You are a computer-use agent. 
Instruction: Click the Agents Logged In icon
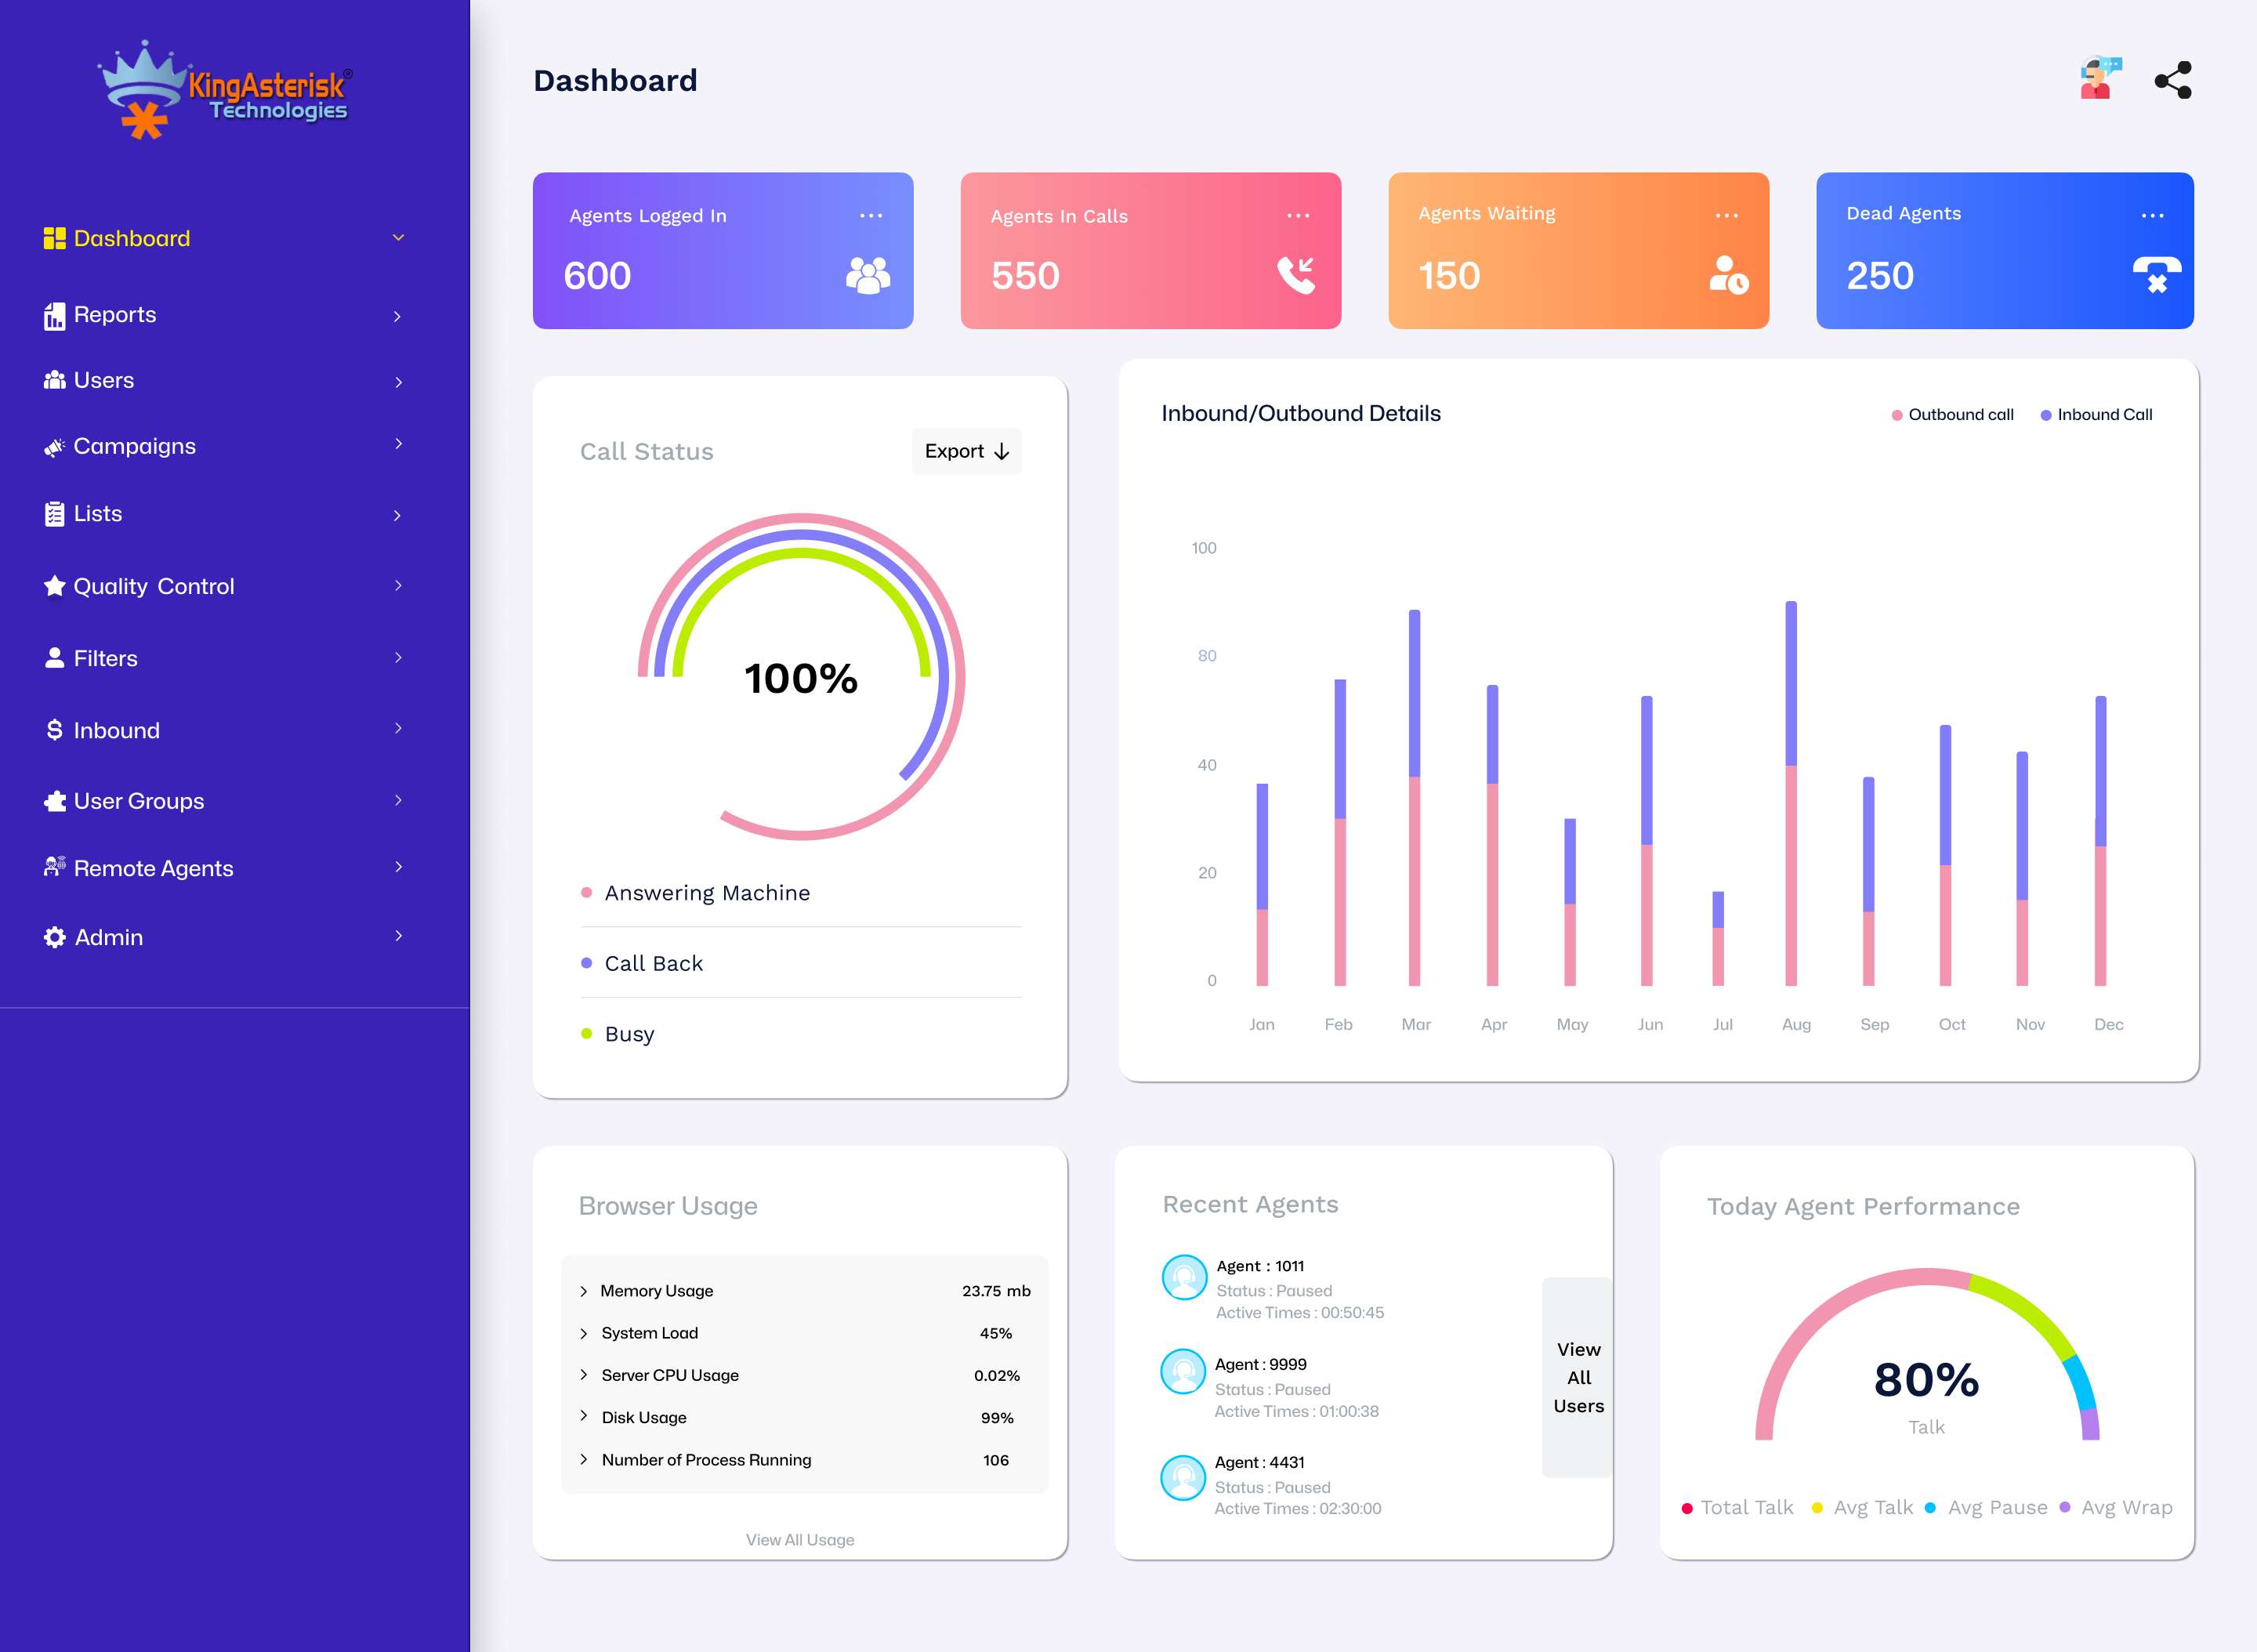click(x=868, y=274)
